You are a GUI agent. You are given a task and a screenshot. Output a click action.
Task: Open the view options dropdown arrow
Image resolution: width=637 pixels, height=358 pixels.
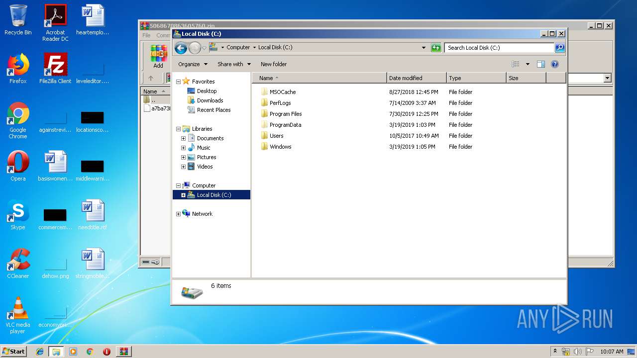(528, 64)
